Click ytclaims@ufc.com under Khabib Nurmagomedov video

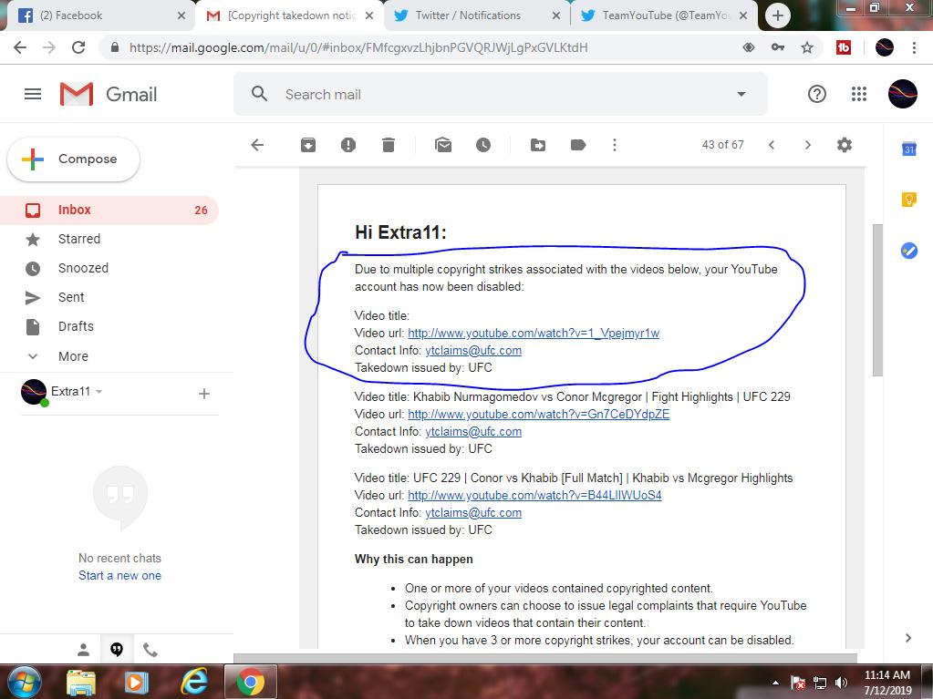(473, 432)
